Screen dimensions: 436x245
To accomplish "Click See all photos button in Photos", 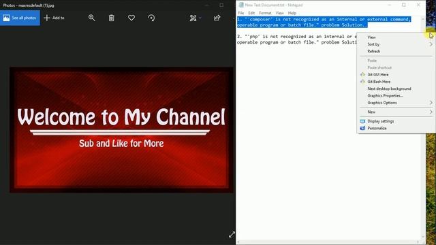I will coord(20,18).
